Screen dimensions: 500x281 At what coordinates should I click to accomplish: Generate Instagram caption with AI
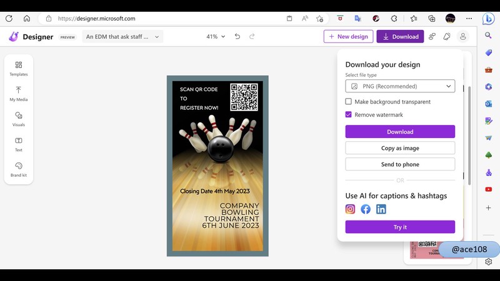tap(350, 209)
